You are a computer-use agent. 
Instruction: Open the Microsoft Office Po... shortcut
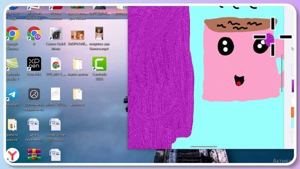(34, 8)
